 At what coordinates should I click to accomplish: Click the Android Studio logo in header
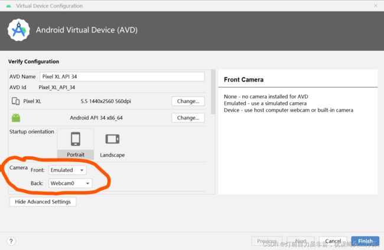coord(19,30)
